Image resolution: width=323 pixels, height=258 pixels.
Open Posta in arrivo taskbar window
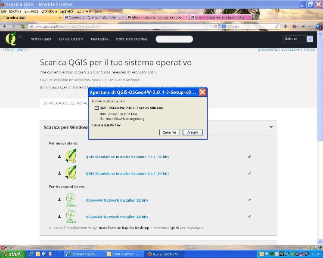[124, 254]
